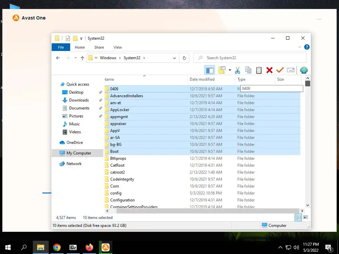Switch to large thumbnails view icon
The height and width of the screenshot is (254, 339).
pos(306,217)
